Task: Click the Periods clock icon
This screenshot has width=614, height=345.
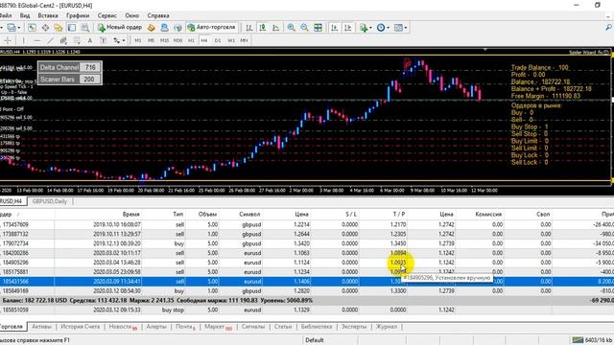Action: (380, 28)
